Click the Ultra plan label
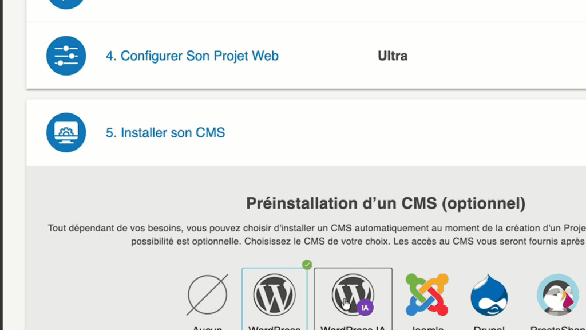The width and height of the screenshot is (586, 330). (x=393, y=56)
